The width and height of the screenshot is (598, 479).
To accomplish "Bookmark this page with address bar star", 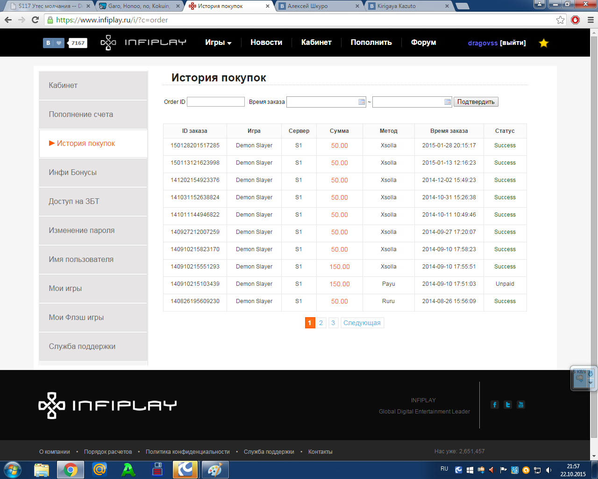I will [x=560, y=20].
